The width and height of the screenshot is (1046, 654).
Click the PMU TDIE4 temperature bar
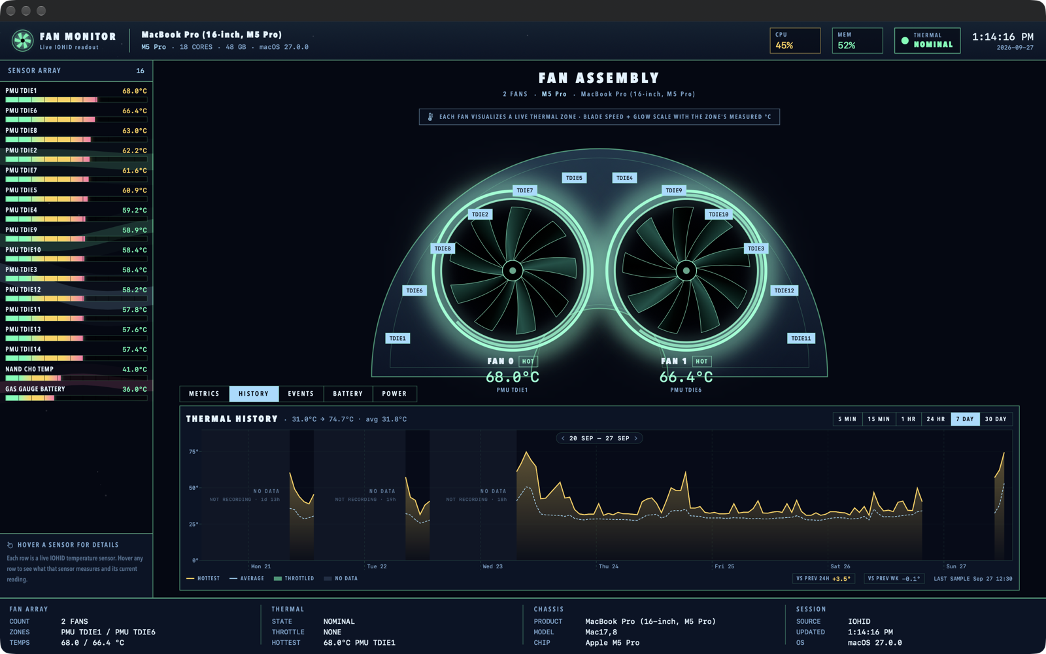tap(76, 219)
